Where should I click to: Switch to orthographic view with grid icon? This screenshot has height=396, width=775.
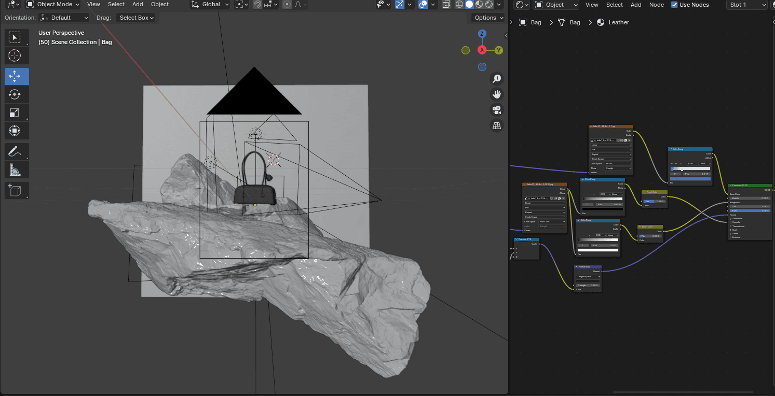(x=497, y=125)
